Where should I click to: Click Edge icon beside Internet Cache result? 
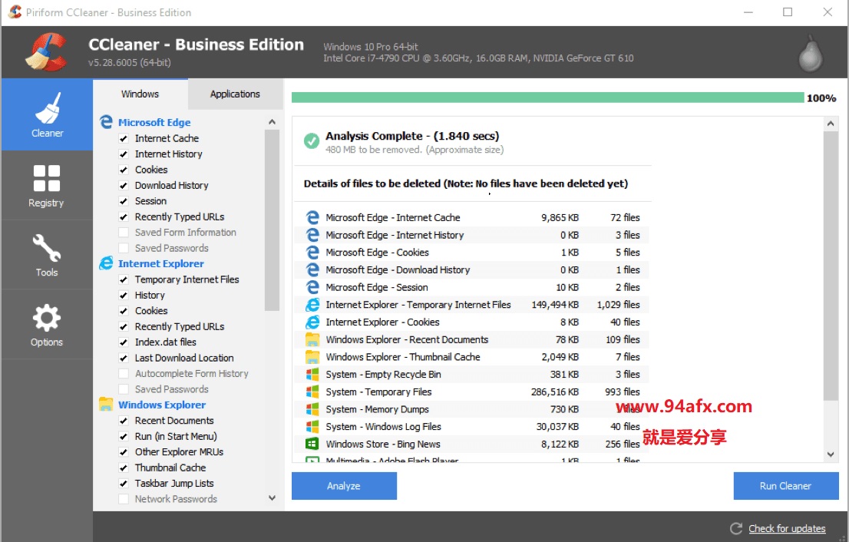[x=312, y=217]
